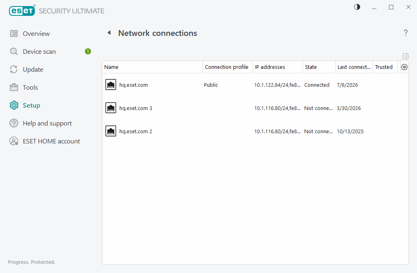Open Help and support menu item
Image resolution: width=417 pixels, height=273 pixels.
coord(47,123)
